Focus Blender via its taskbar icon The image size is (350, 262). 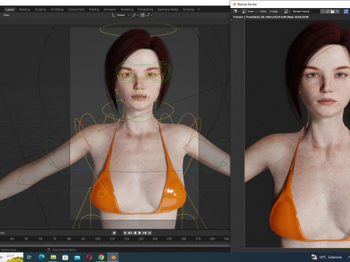[x=113, y=257]
